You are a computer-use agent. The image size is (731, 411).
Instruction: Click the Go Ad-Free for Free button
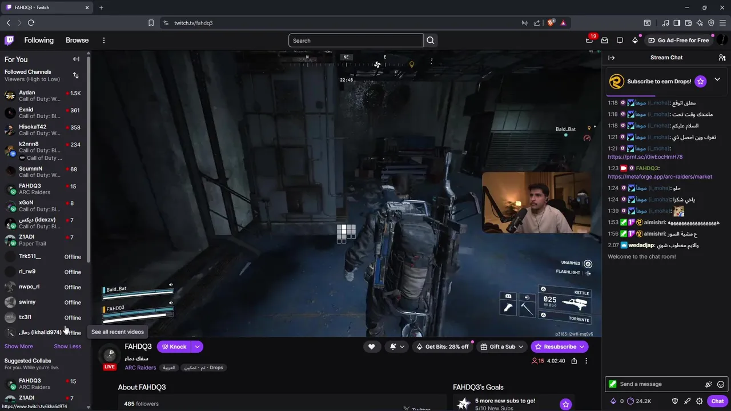click(678, 41)
